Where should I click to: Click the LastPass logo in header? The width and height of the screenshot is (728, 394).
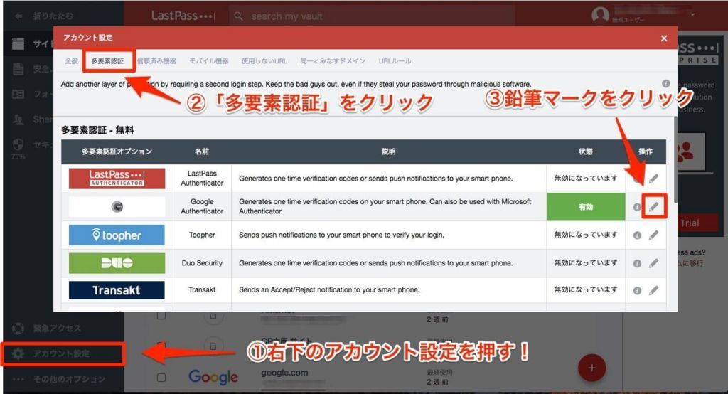tap(183, 16)
